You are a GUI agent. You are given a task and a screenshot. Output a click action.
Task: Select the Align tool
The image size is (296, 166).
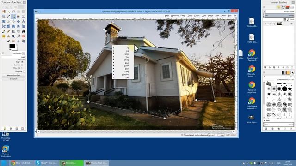coord(13,21)
